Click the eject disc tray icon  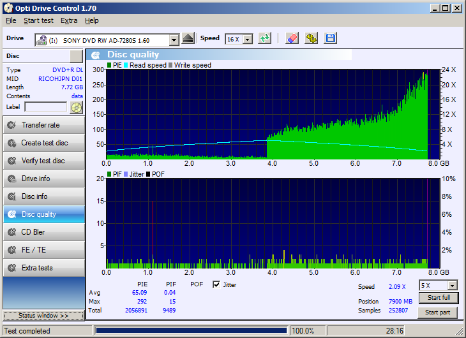pyautogui.click(x=188, y=38)
